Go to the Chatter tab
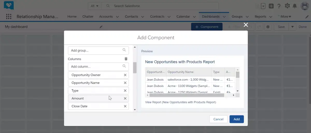 pyautogui.click(x=88, y=16)
